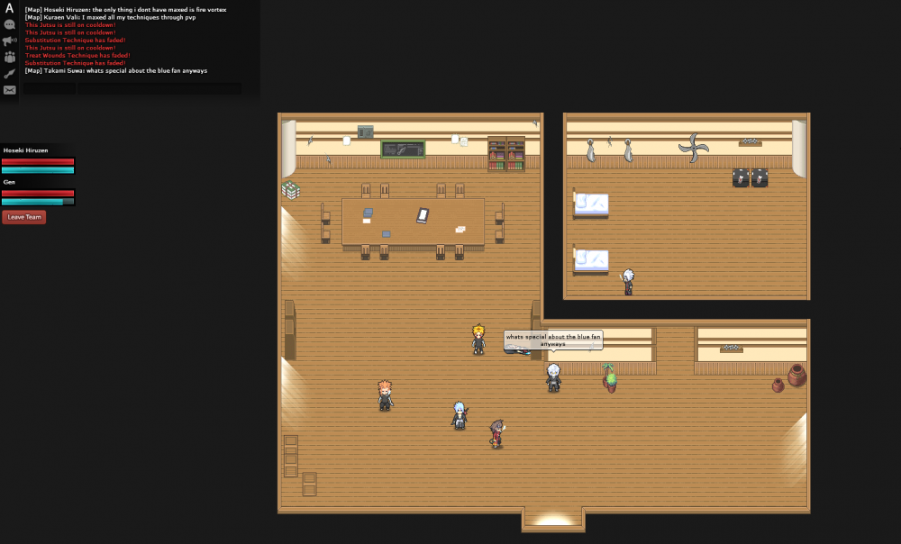Screen dimensions: 901x544
Task: Click the small chat recipient field
Action: (x=50, y=88)
